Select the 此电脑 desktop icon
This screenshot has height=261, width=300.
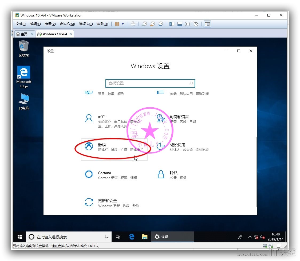[24, 101]
